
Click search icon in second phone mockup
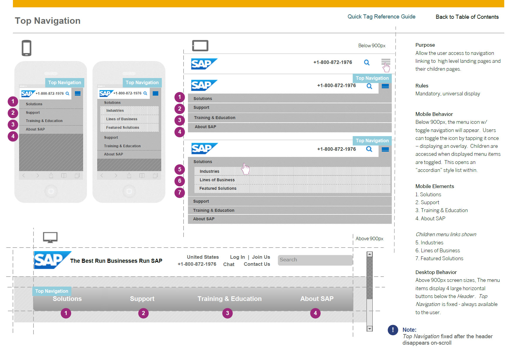[145, 93]
